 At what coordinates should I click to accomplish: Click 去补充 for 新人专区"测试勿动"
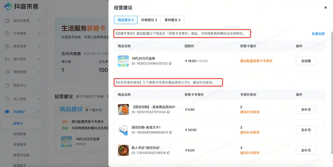coord(306,150)
